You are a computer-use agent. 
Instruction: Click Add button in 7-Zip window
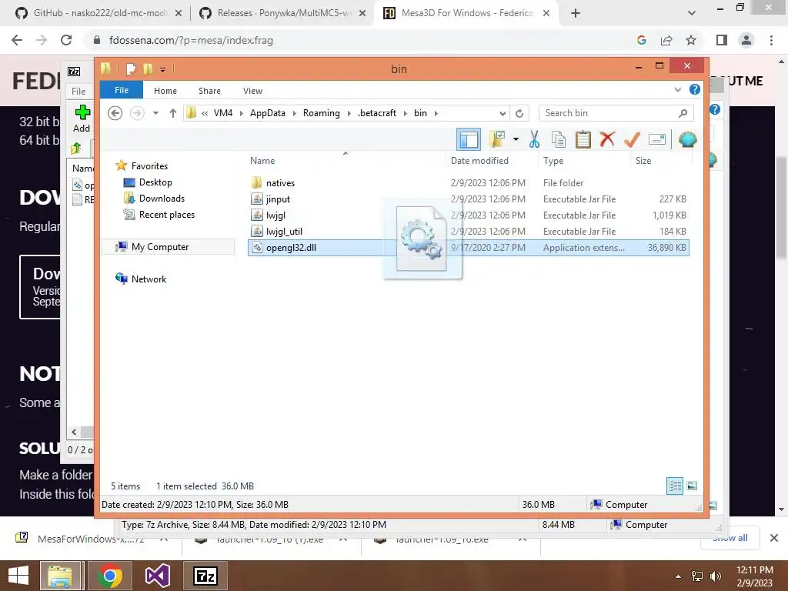pyautogui.click(x=82, y=119)
